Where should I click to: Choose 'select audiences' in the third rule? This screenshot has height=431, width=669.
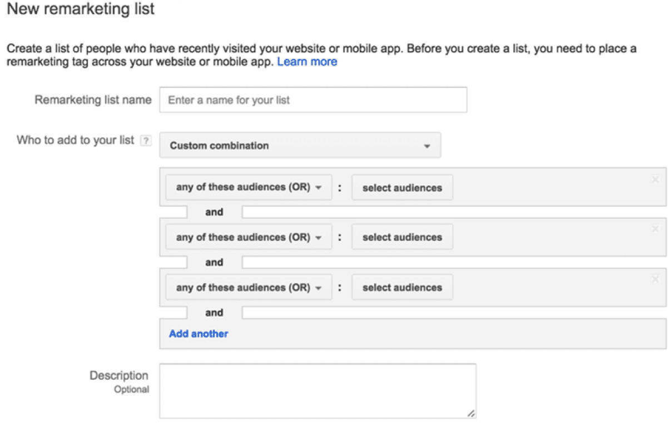[x=402, y=288]
